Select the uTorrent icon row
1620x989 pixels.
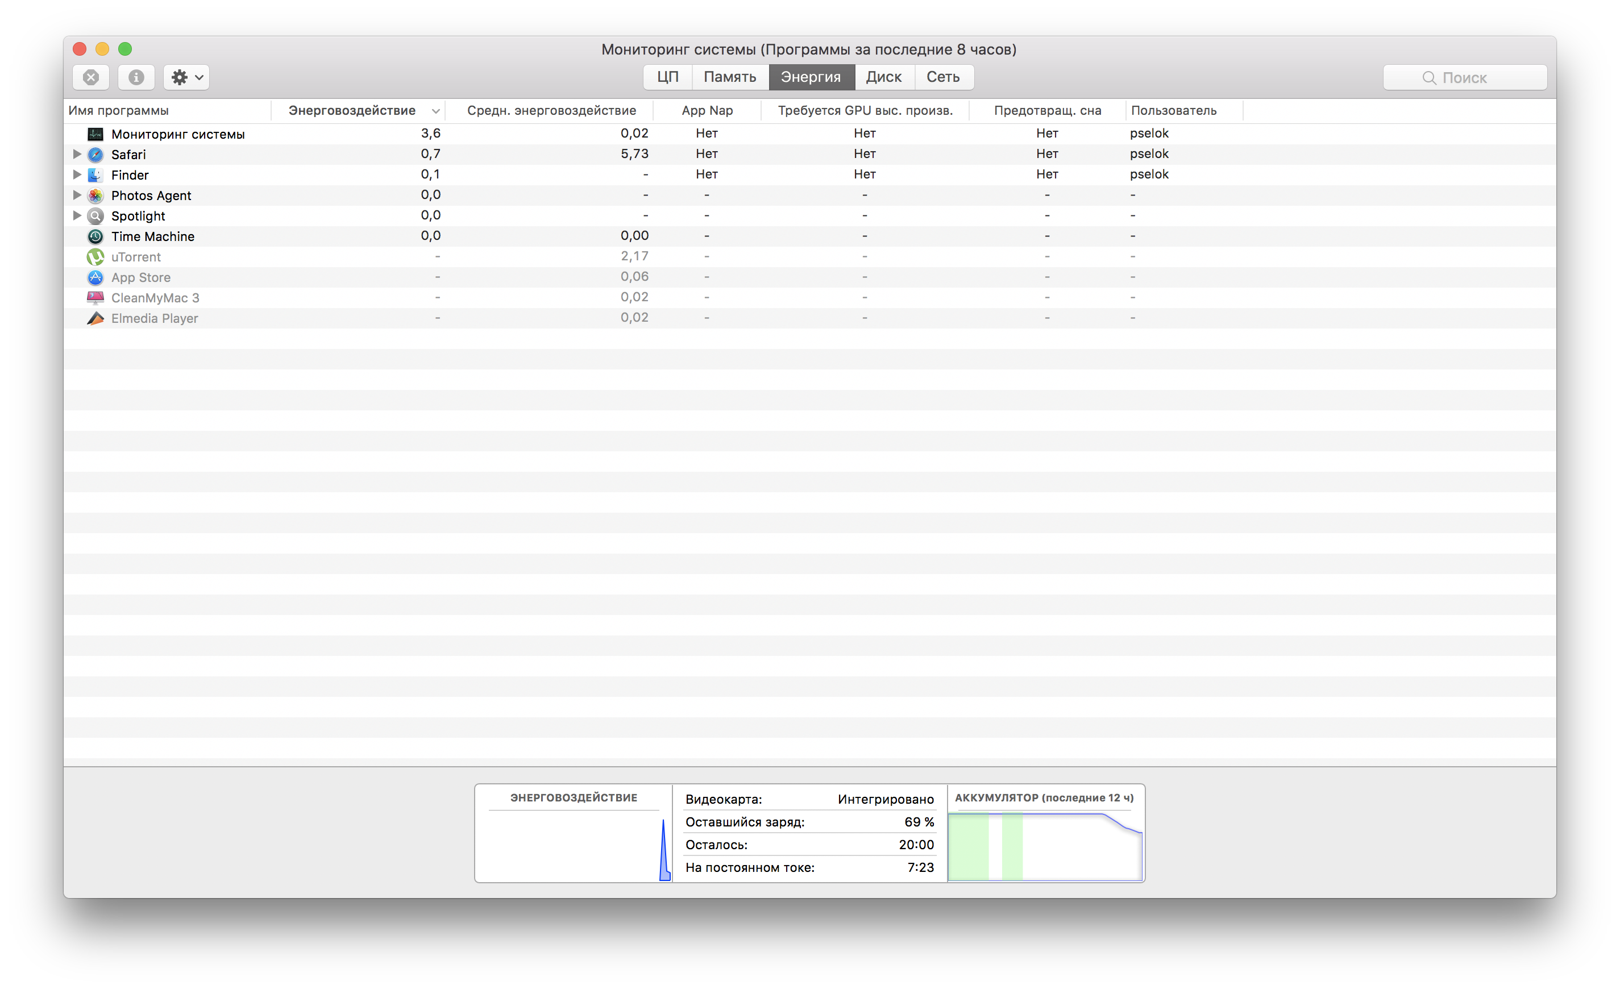pyautogui.click(x=95, y=257)
